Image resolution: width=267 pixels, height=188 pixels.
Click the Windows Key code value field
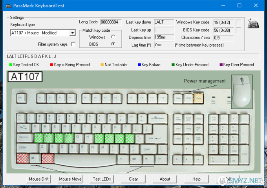(x=223, y=22)
